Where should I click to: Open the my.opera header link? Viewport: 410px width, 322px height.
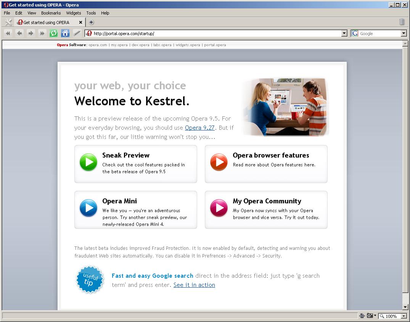119,45
